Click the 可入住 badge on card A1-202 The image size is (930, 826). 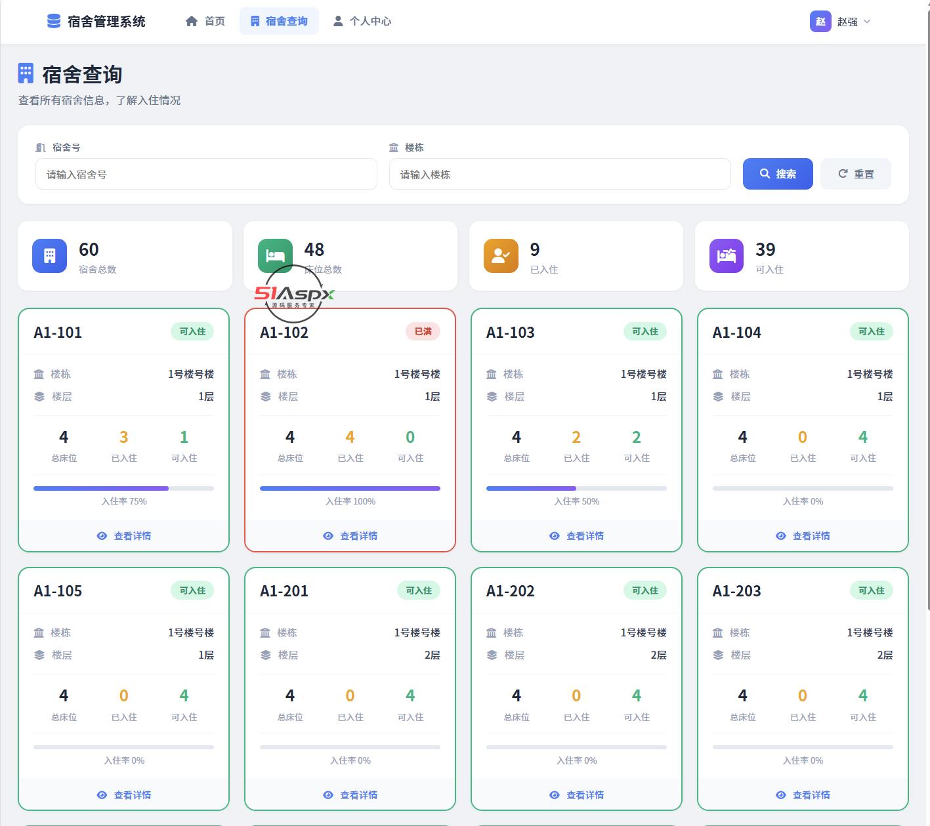[645, 590]
